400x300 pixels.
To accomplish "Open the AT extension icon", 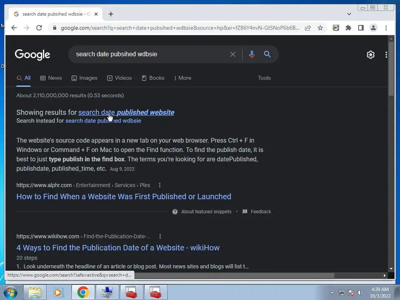I will (336, 28).
